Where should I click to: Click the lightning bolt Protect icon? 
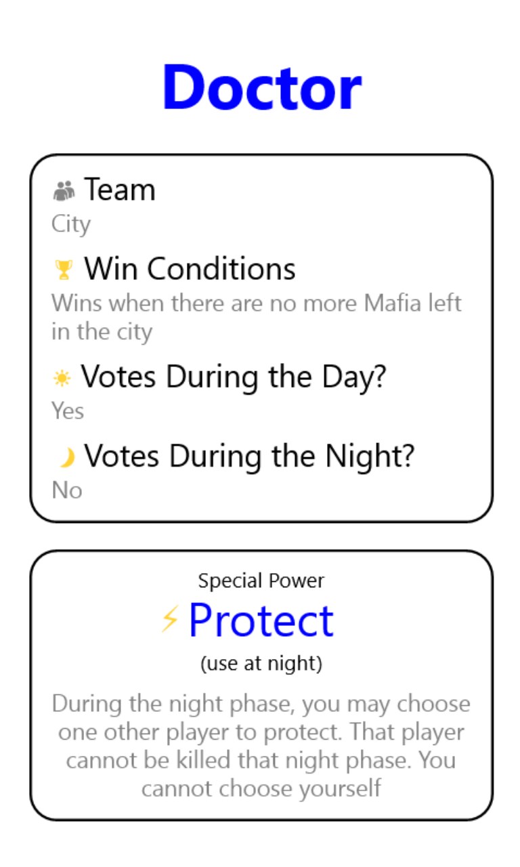click(169, 620)
